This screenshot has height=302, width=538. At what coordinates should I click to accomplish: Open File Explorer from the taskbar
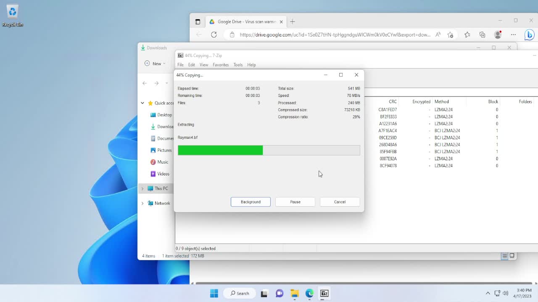click(x=294, y=293)
